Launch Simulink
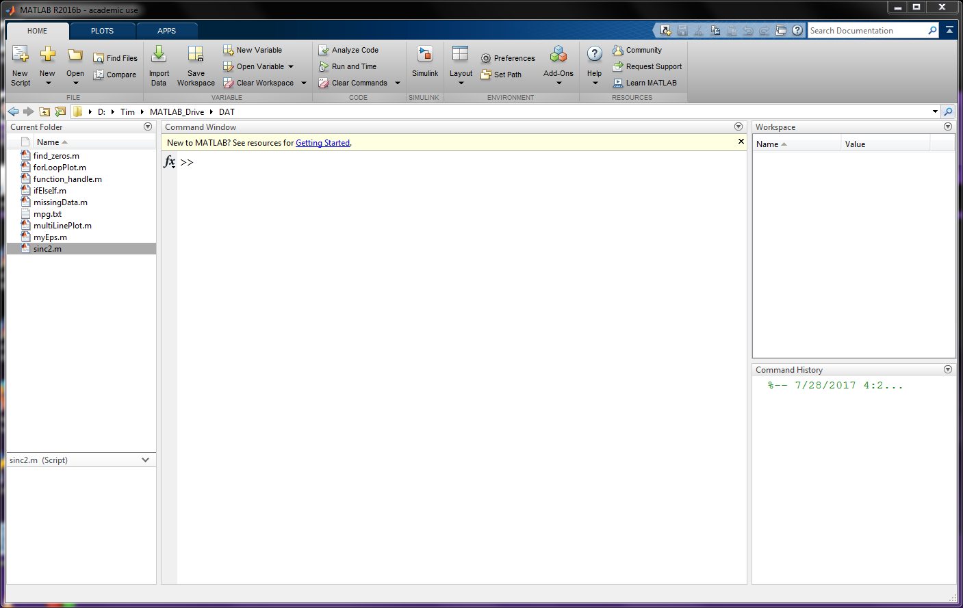 pos(425,62)
